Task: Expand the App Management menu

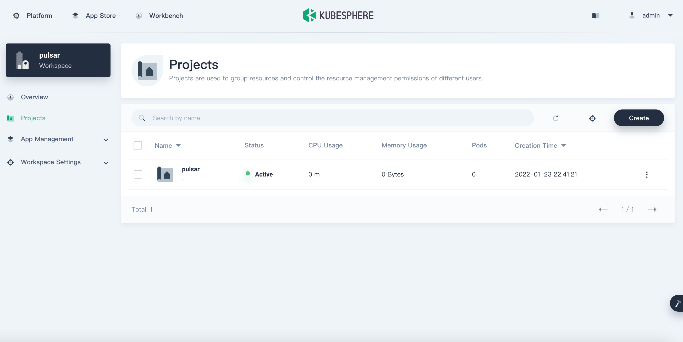Action: (106, 140)
